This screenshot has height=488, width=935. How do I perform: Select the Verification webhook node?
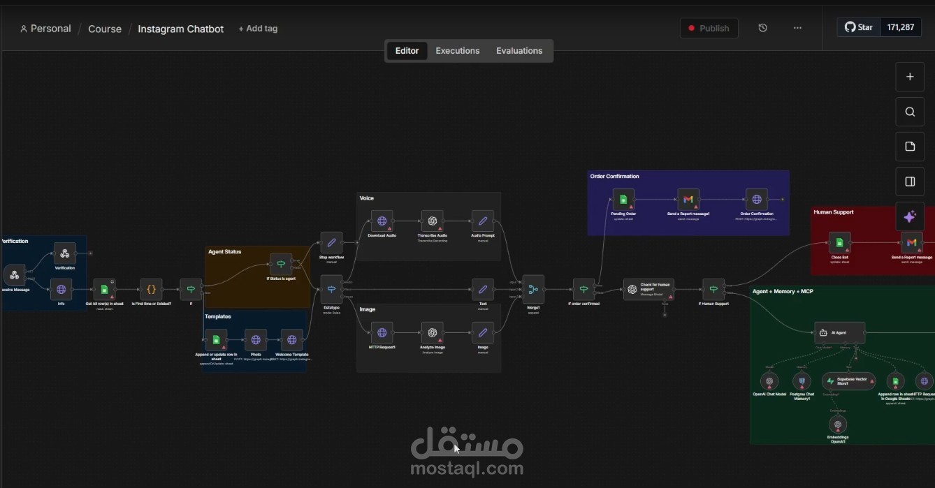click(x=64, y=253)
